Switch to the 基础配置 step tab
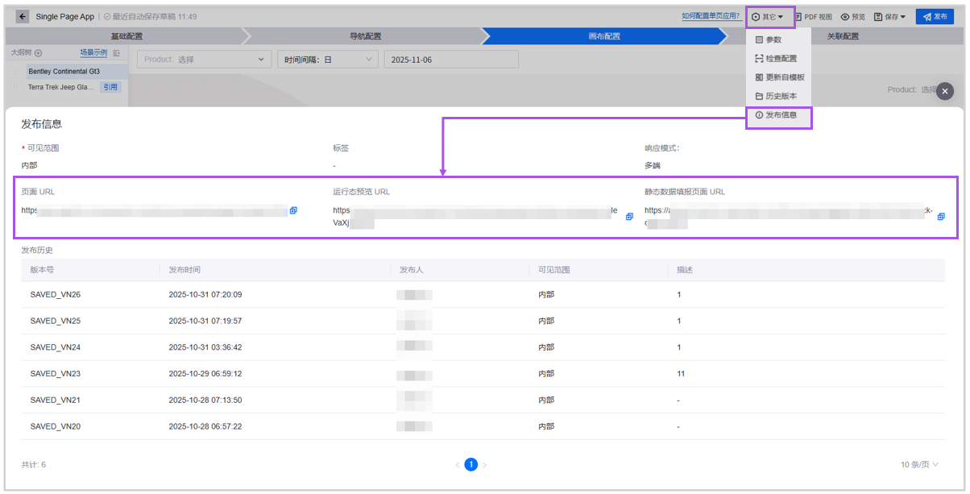 (x=126, y=36)
